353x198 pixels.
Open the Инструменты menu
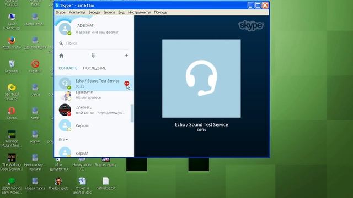click(x=139, y=12)
